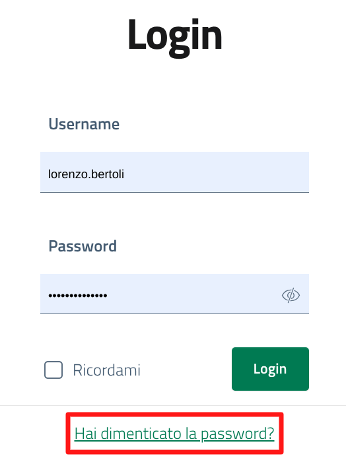Screen dimensions: 346x462
Task: Reveal the password with the crossed-eye icon
Action: [291, 295]
